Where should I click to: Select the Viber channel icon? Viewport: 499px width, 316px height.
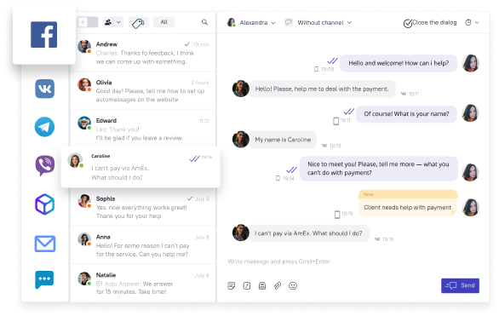click(44, 165)
